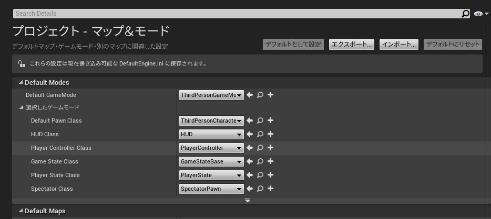The image size is (491, 219).
Task: Browse to Default GameMode asset magnifier
Action: [x=260, y=95]
